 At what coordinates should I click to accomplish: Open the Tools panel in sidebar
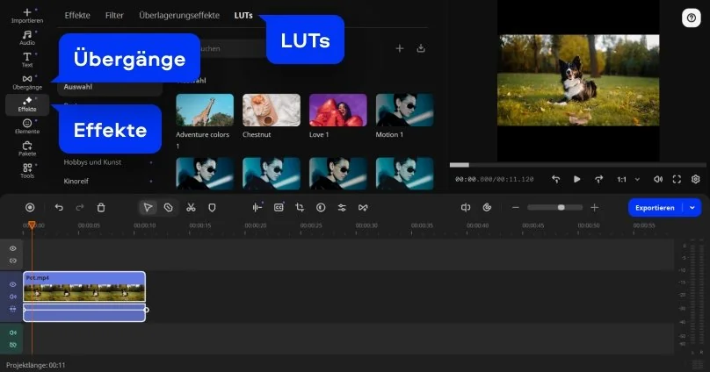click(x=27, y=170)
